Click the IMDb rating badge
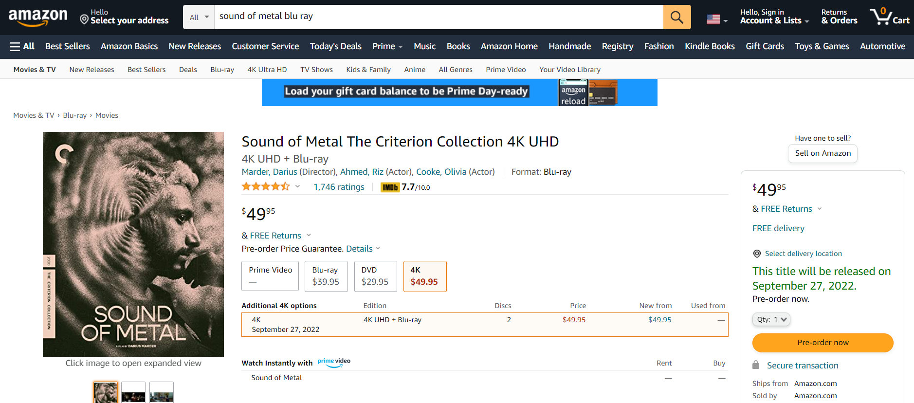This screenshot has height=403, width=914. tap(390, 187)
